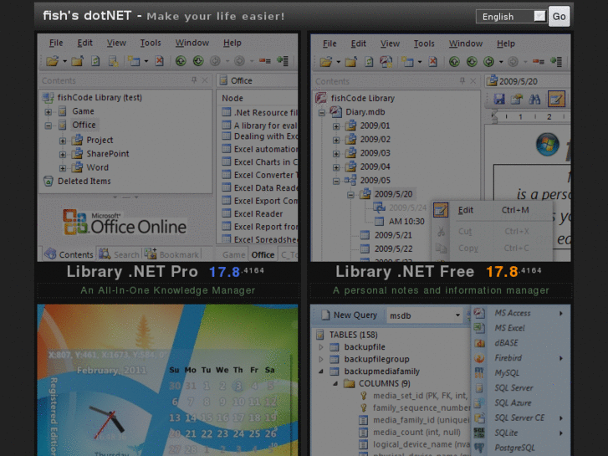Screen dimensions: 608x456
Task: Select Deleted Items in the tree
Action: tap(84, 182)
